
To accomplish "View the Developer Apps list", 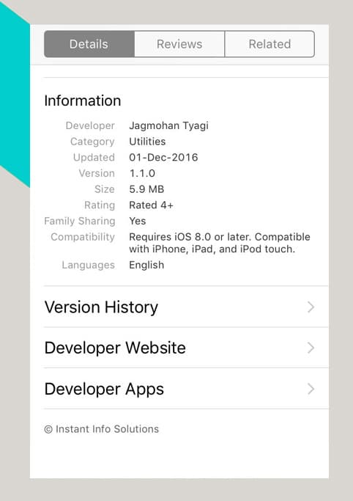I will coord(186,389).
